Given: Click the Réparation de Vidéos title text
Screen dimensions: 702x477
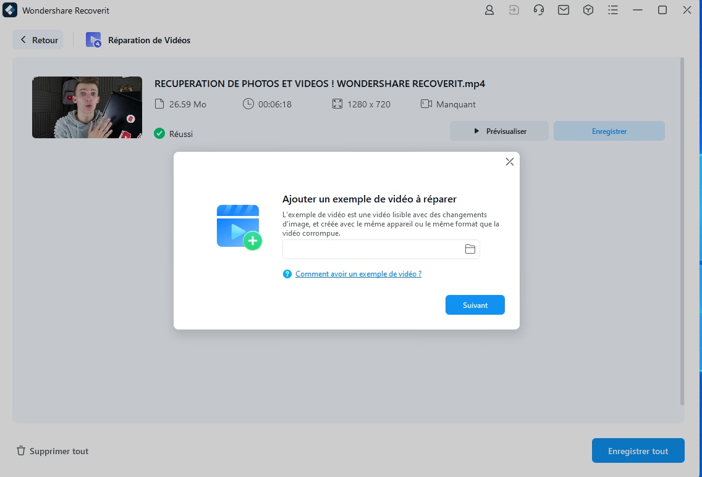Looking at the screenshot, I should pyautogui.click(x=149, y=40).
